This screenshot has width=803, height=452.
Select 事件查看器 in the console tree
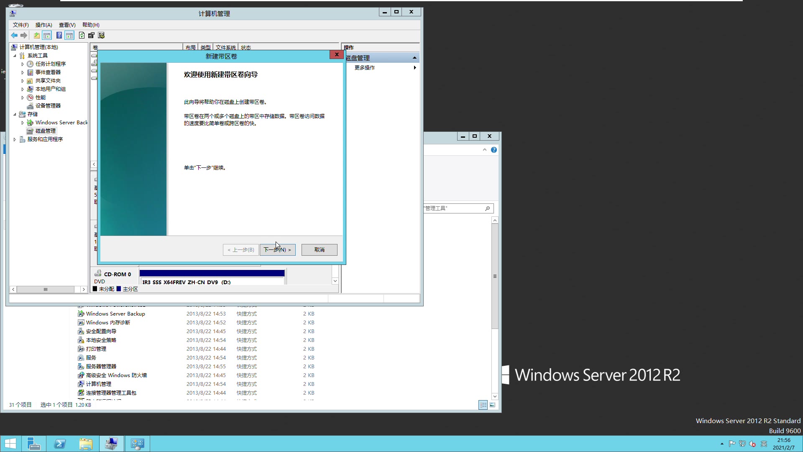[48, 72]
